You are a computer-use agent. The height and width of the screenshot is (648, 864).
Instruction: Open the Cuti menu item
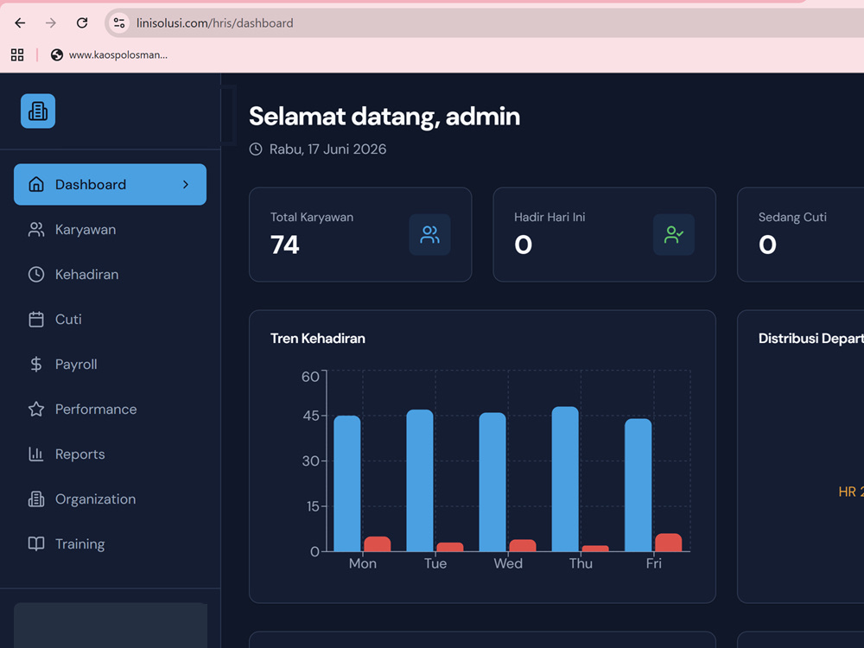[x=111, y=319]
